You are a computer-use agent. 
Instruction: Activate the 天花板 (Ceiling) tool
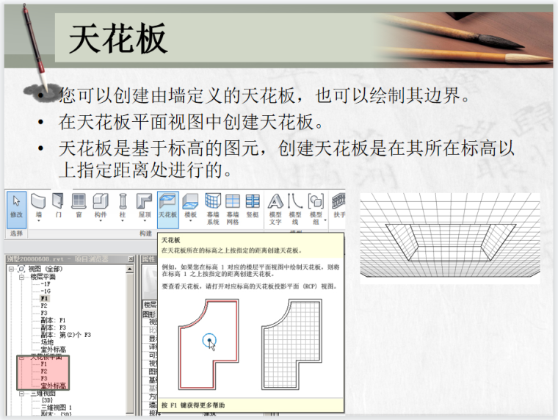[x=167, y=205]
